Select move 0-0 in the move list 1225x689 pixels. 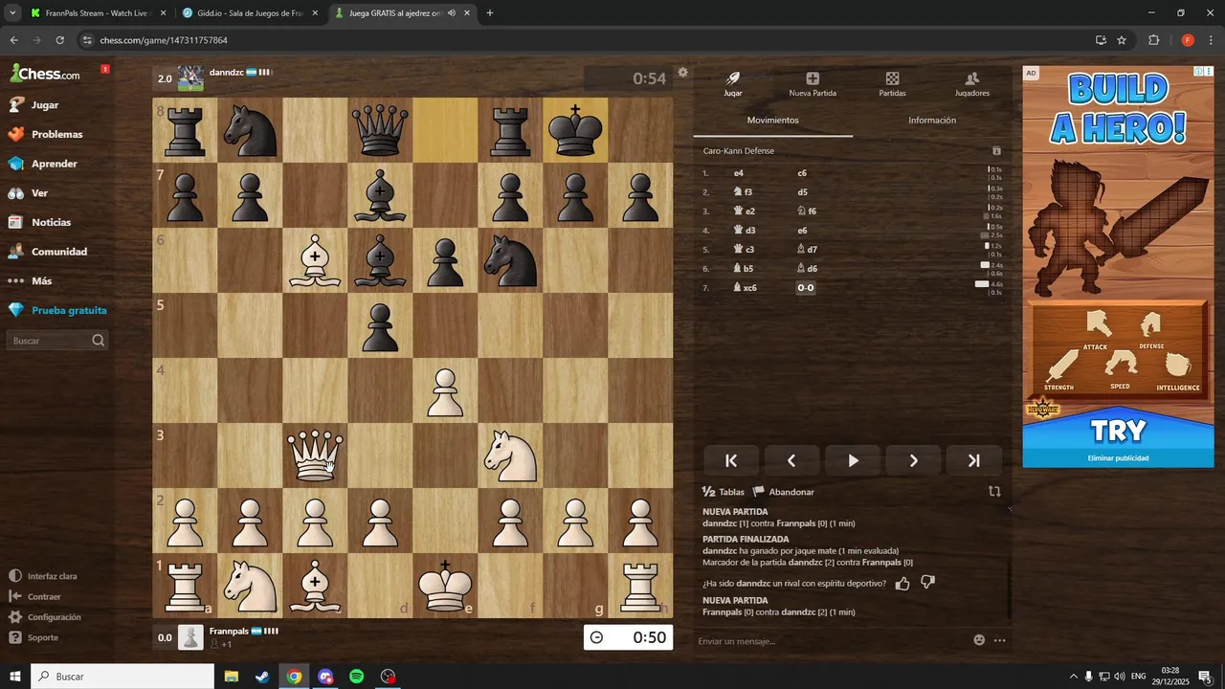coord(806,288)
